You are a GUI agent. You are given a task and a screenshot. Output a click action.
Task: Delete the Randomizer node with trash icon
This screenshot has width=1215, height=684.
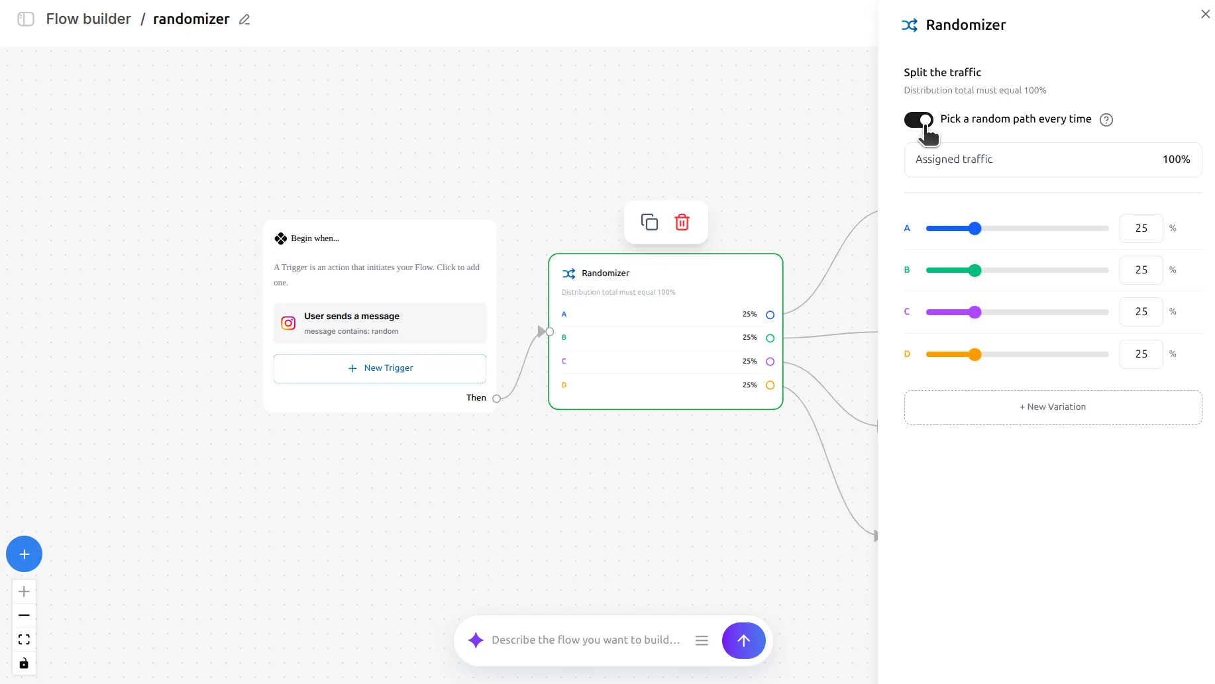pyautogui.click(x=682, y=222)
